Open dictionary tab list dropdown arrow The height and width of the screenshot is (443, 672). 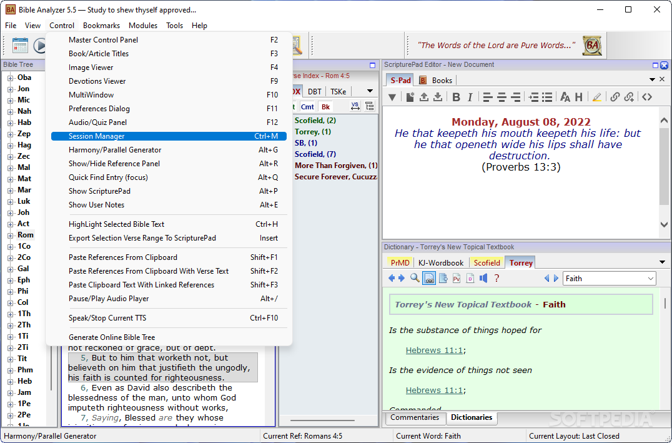pyautogui.click(x=662, y=262)
